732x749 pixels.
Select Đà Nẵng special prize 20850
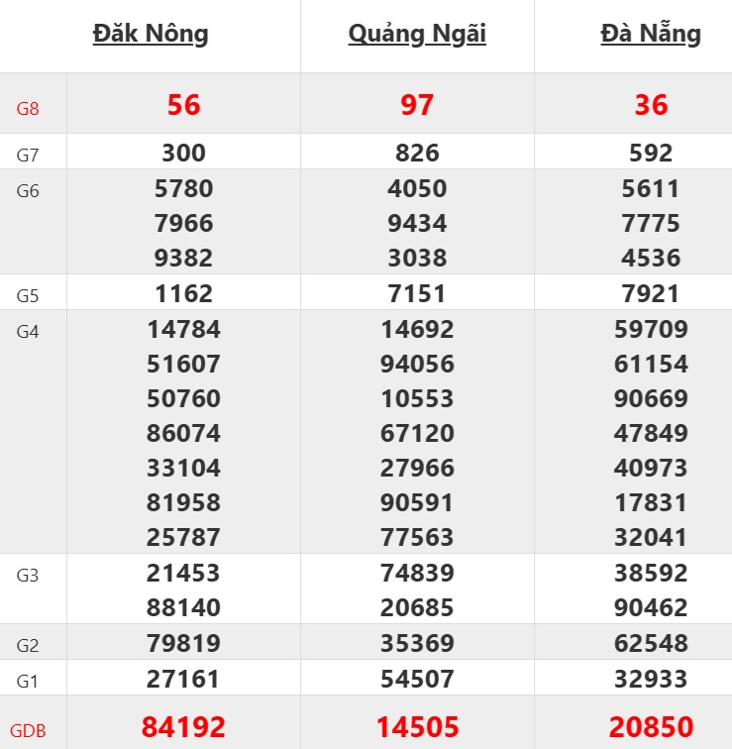pyautogui.click(x=651, y=727)
